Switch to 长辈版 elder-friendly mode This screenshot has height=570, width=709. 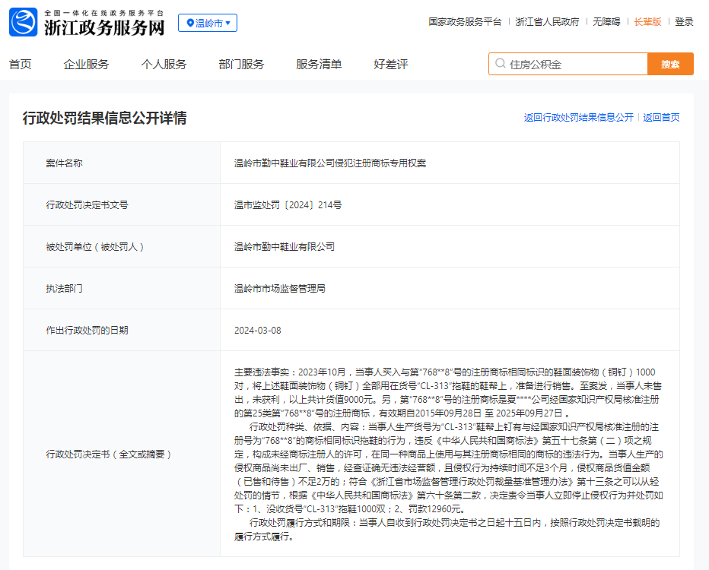click(647, 22)
